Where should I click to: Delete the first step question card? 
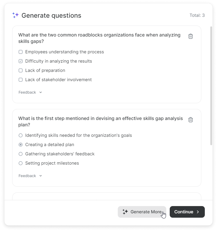click(191, 120)
